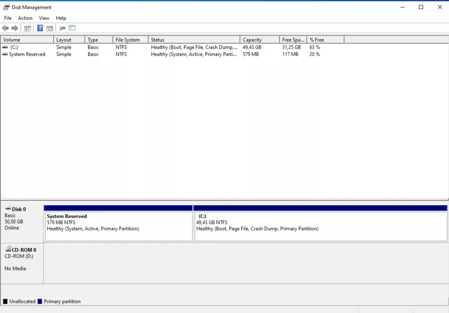
Task: Open the Help menu
Action: click(x=61, y=18)
